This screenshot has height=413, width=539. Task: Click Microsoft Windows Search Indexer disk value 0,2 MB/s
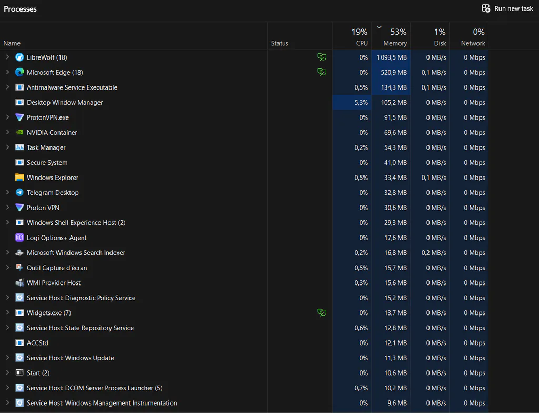tap(434, 253)
